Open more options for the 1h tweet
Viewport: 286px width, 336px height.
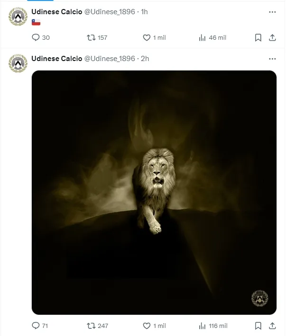coord(272,12)
